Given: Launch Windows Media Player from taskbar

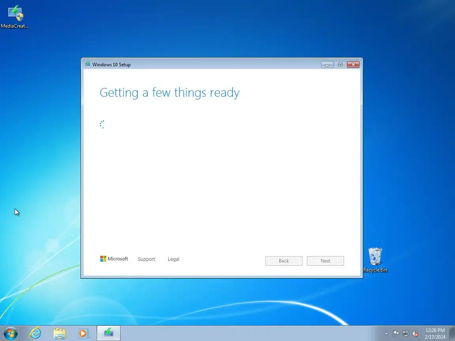Looking at the screenshot, I should pyautogui.click(x=84, y=334).
